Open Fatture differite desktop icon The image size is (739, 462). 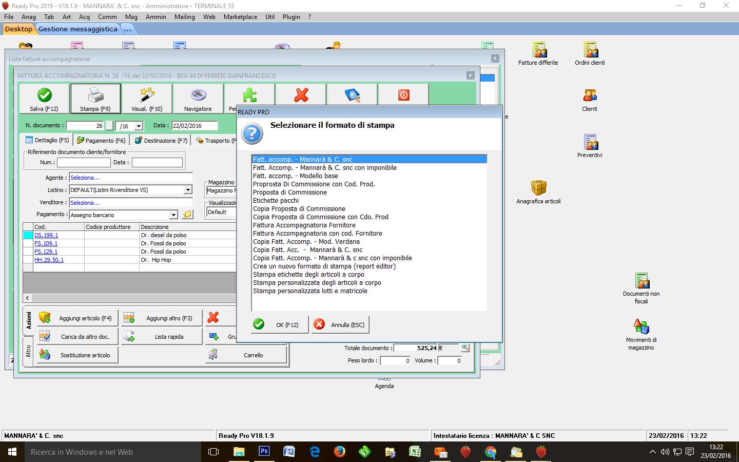(538, 53)
